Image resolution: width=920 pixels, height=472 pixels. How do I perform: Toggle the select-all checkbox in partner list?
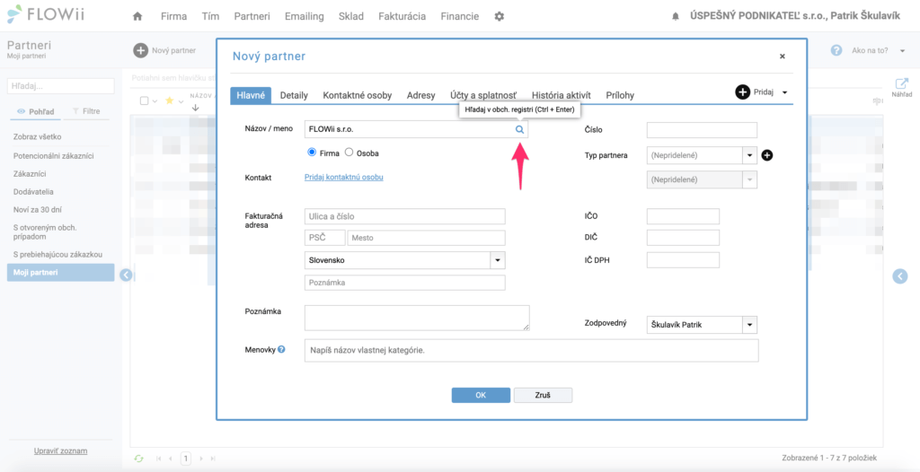coord(145,101)
